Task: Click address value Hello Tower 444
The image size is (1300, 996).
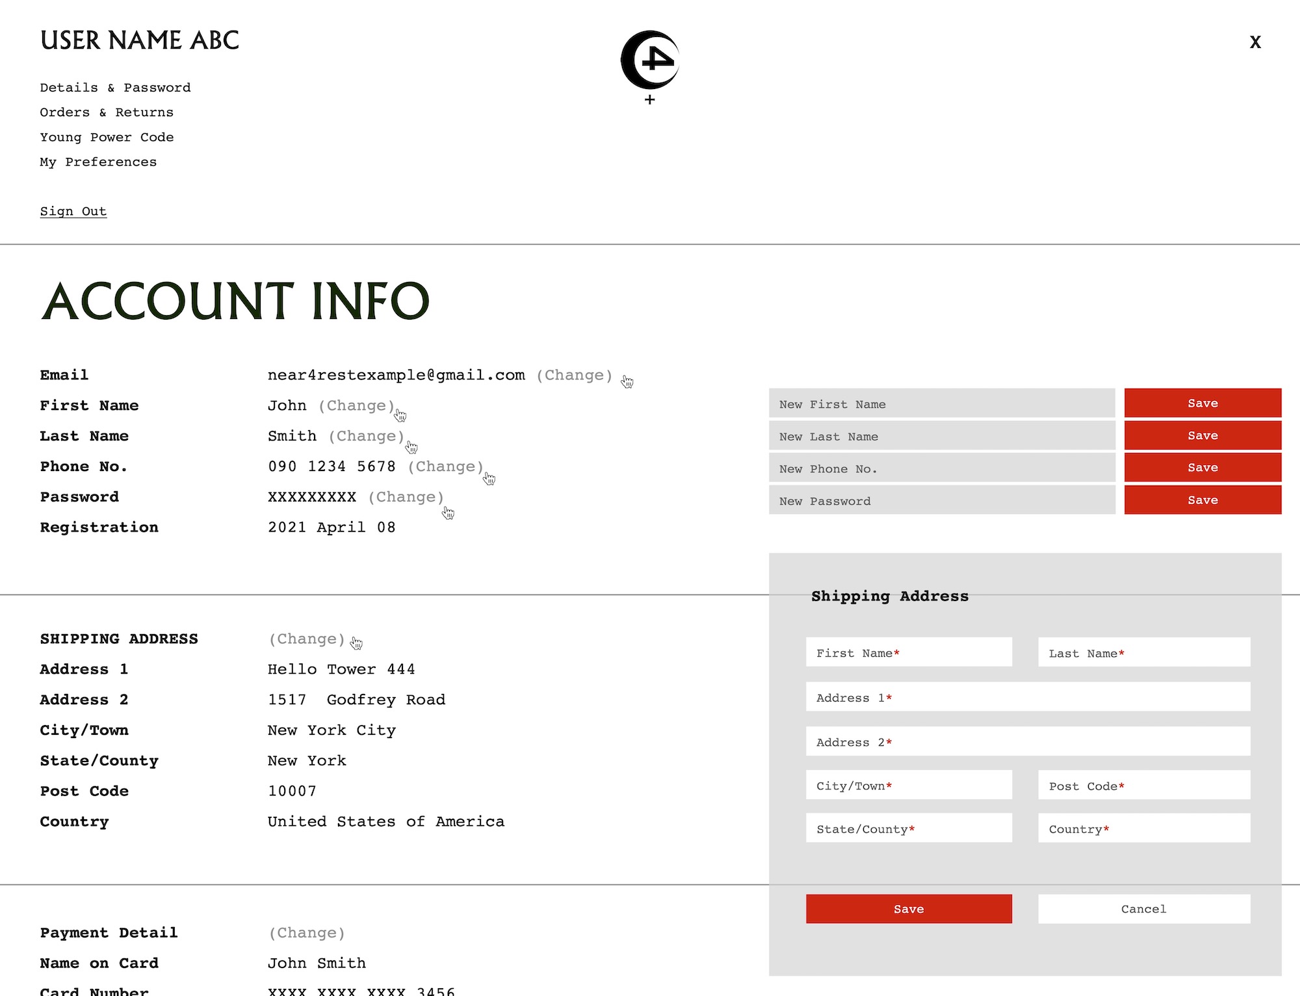Action: [x=341, y=669]
